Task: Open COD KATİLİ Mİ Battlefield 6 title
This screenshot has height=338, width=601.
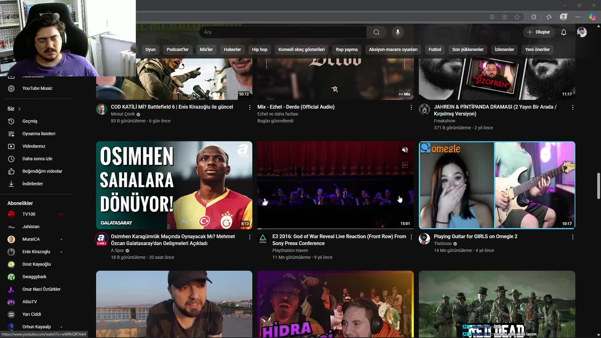Action: 172,107
